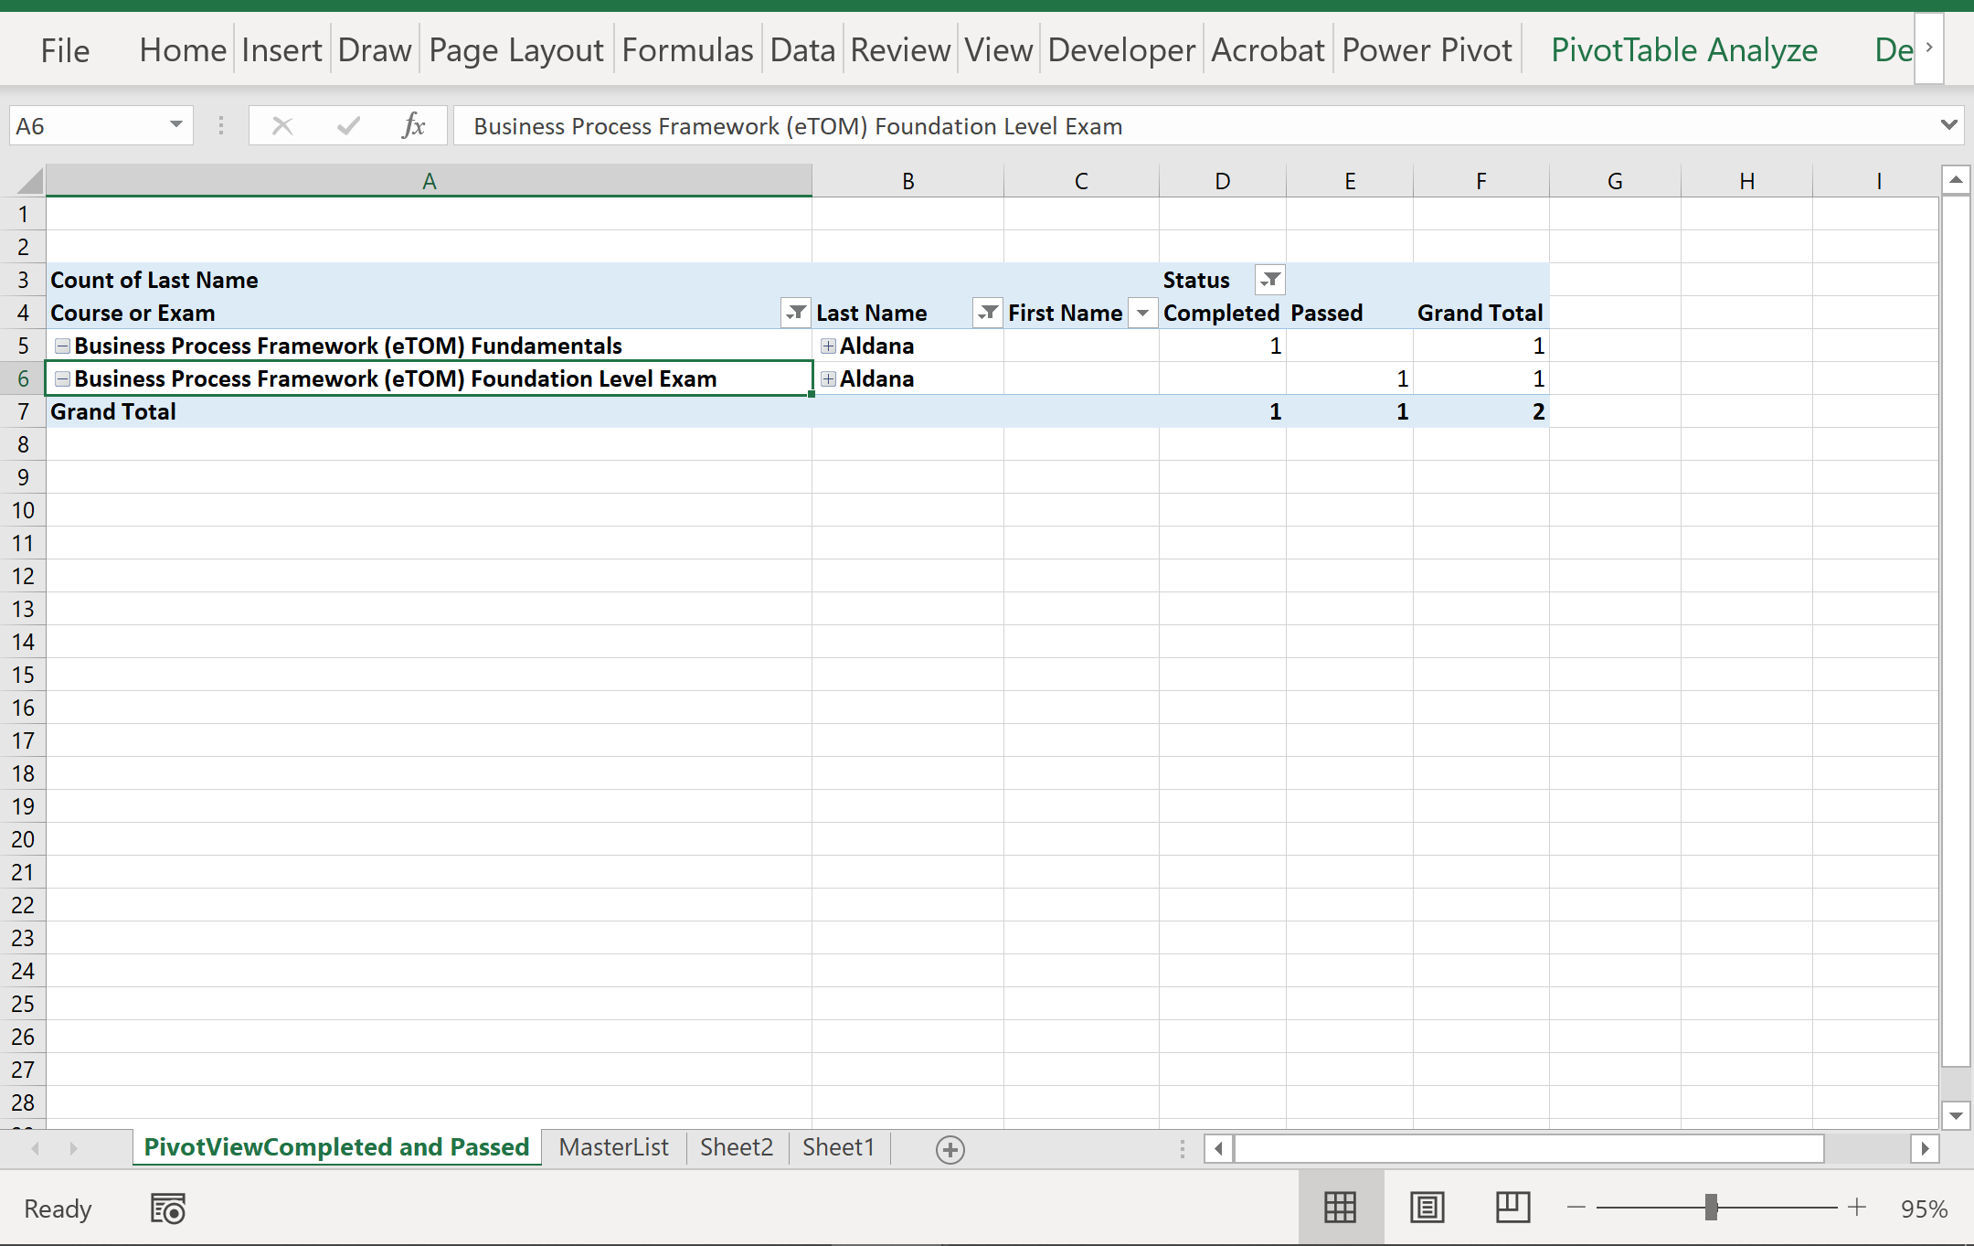1974x1246 pixels.
Task: Add a new sheet with plus icon
Action: coord(950,1149)
